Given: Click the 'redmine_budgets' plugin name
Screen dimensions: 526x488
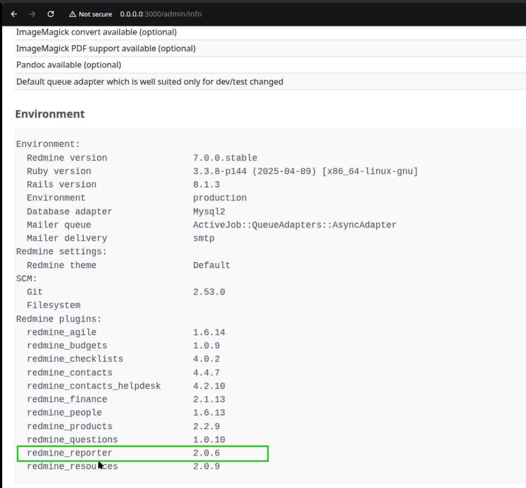Looking at the screenshot, I should pyautogui.click(x=67, y=346).
